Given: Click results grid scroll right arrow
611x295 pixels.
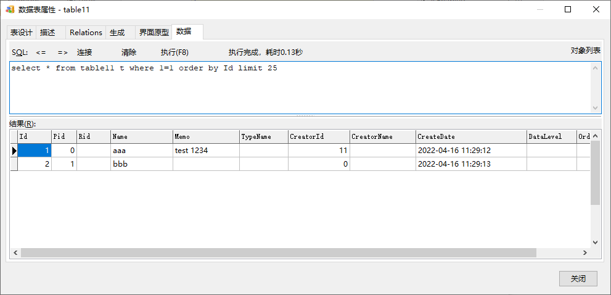Looking at the screenshot, I should tap(585, 253).
